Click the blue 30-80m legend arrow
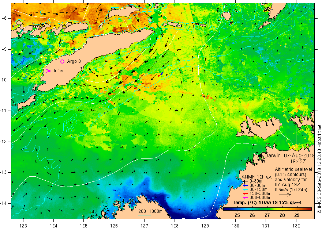Image resolution: width=322 pixels, height=230 pixels. [246, 185]
